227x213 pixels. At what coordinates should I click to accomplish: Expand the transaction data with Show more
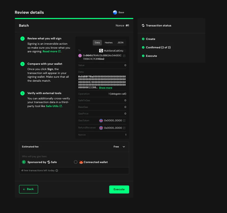(x=106, y=88)
